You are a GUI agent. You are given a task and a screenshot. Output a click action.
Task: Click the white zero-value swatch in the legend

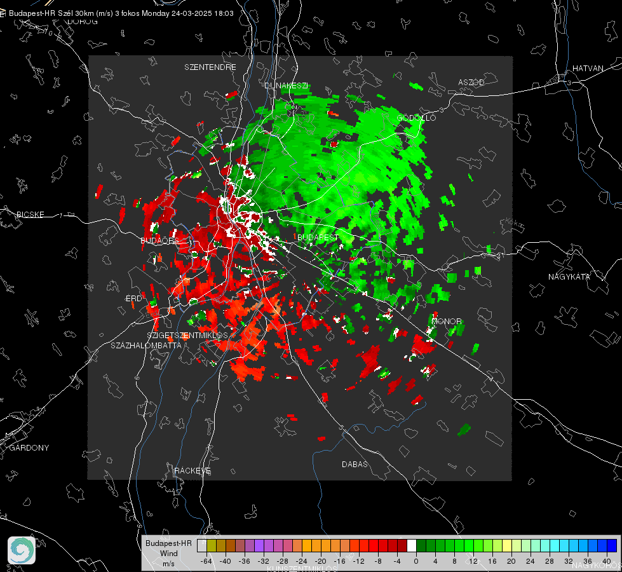coord(412,546)
